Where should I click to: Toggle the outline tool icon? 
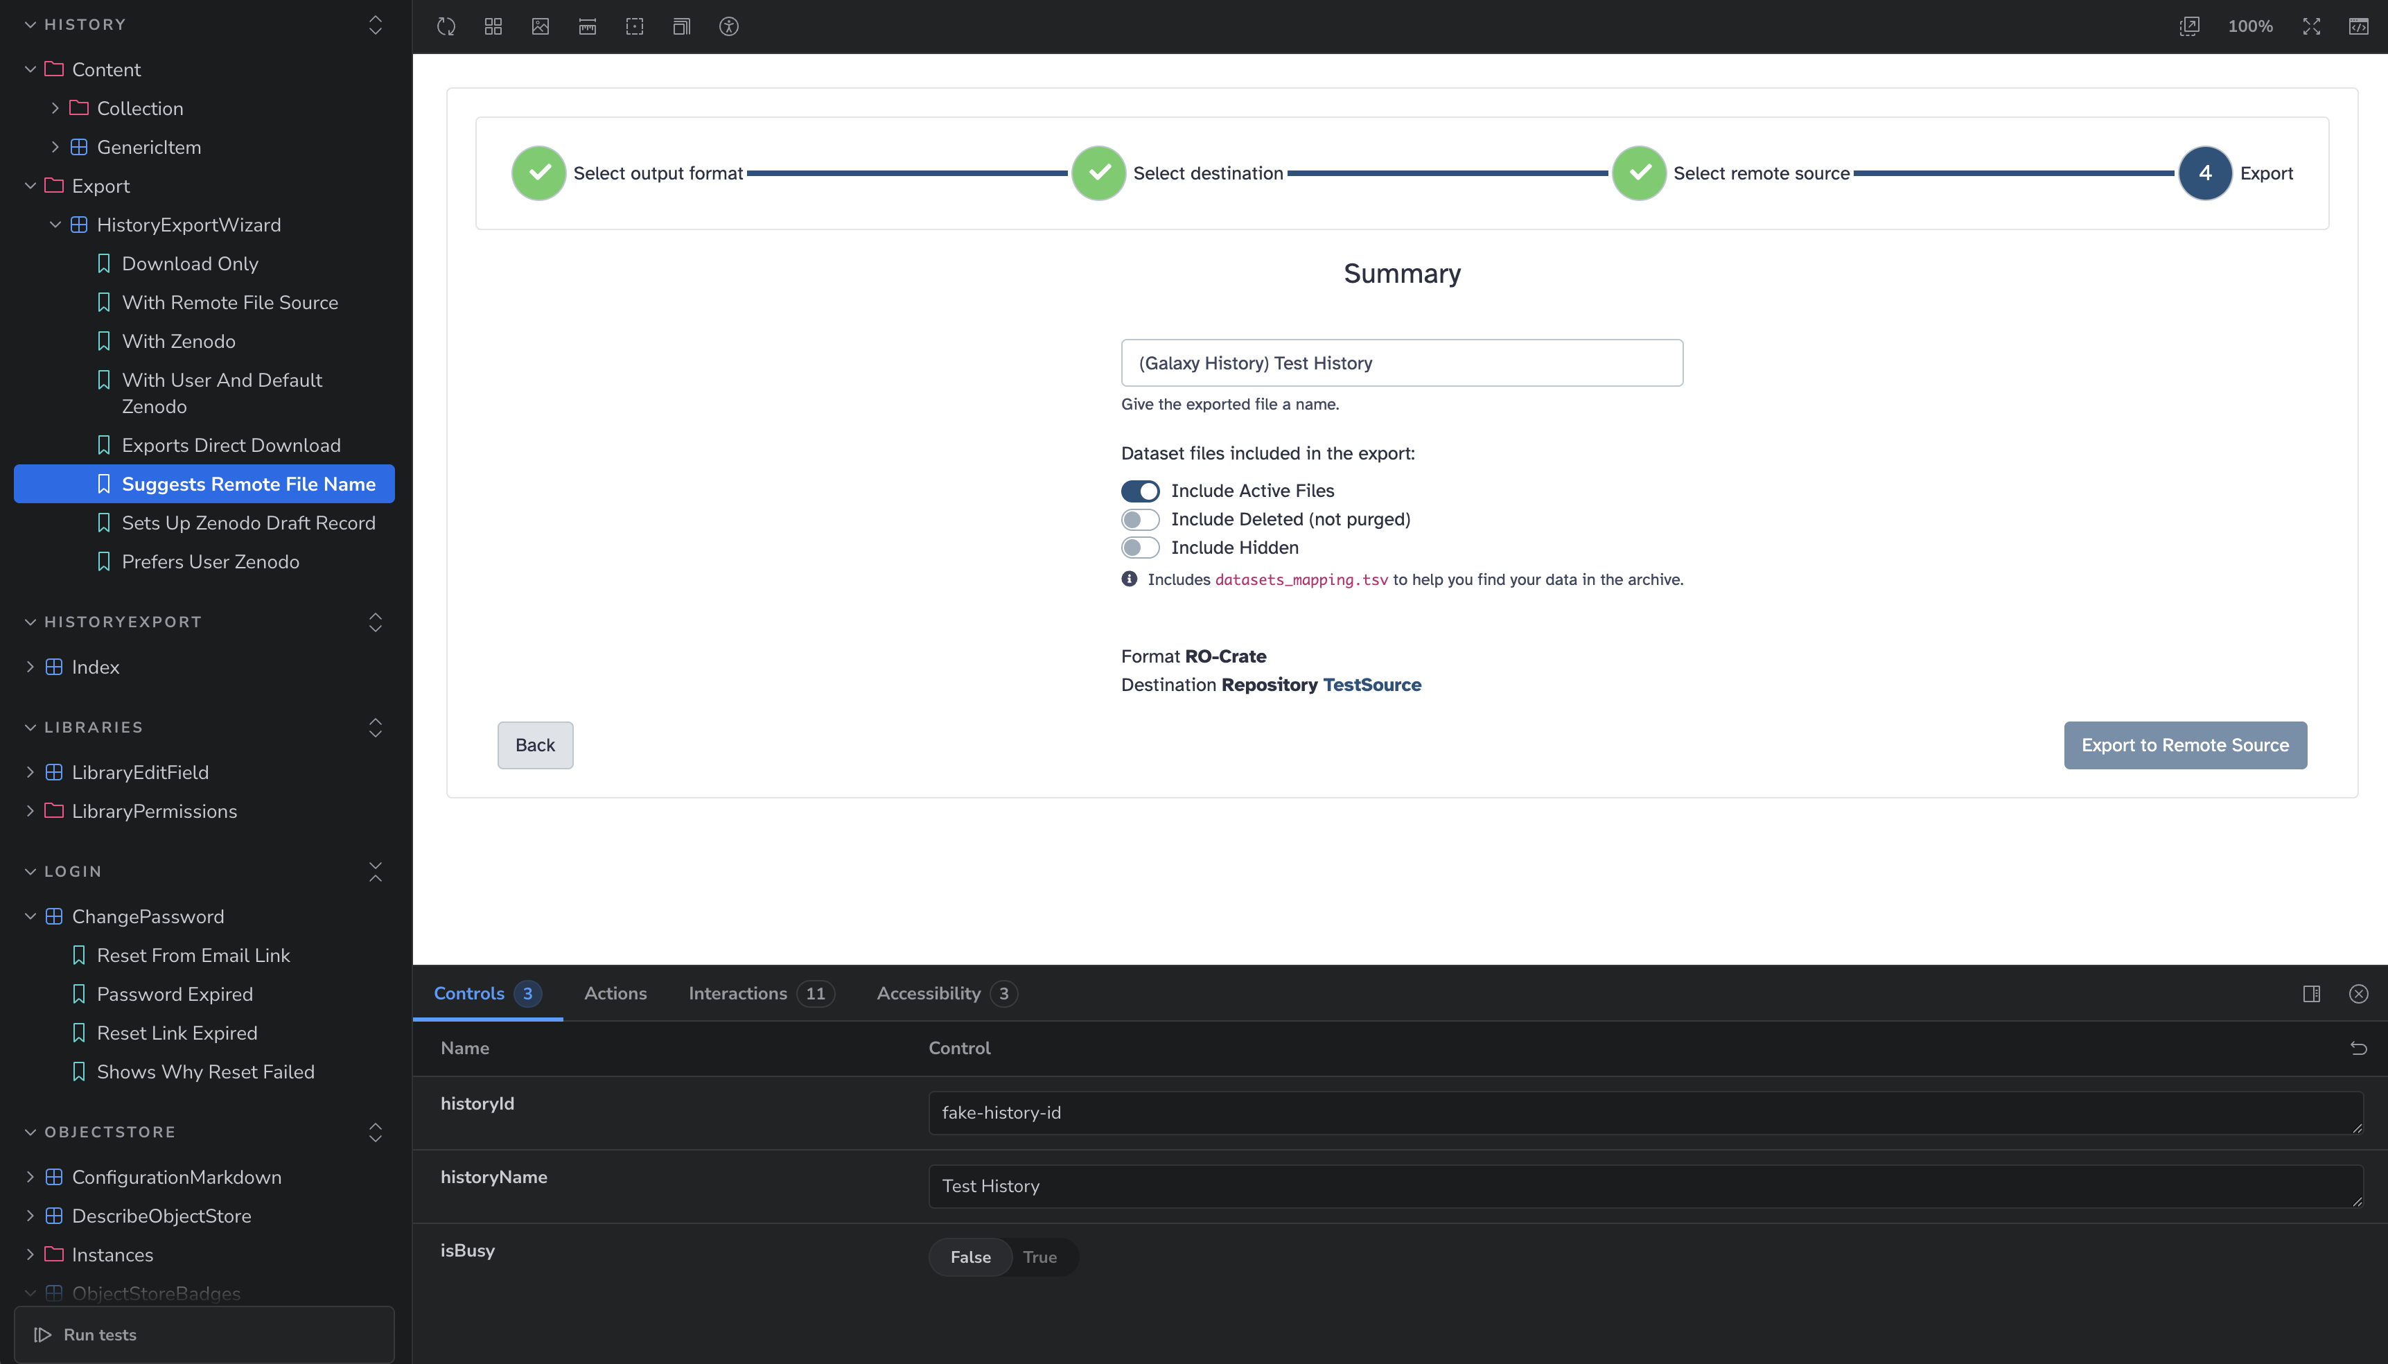(x=635, y=26)
